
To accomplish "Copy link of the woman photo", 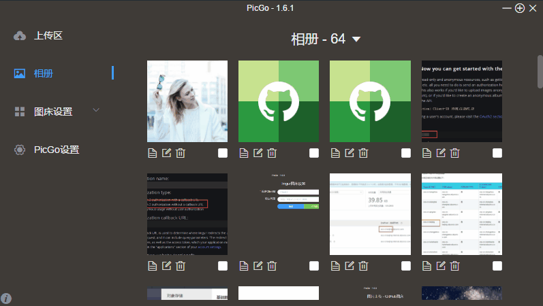I will pos(153,153).
